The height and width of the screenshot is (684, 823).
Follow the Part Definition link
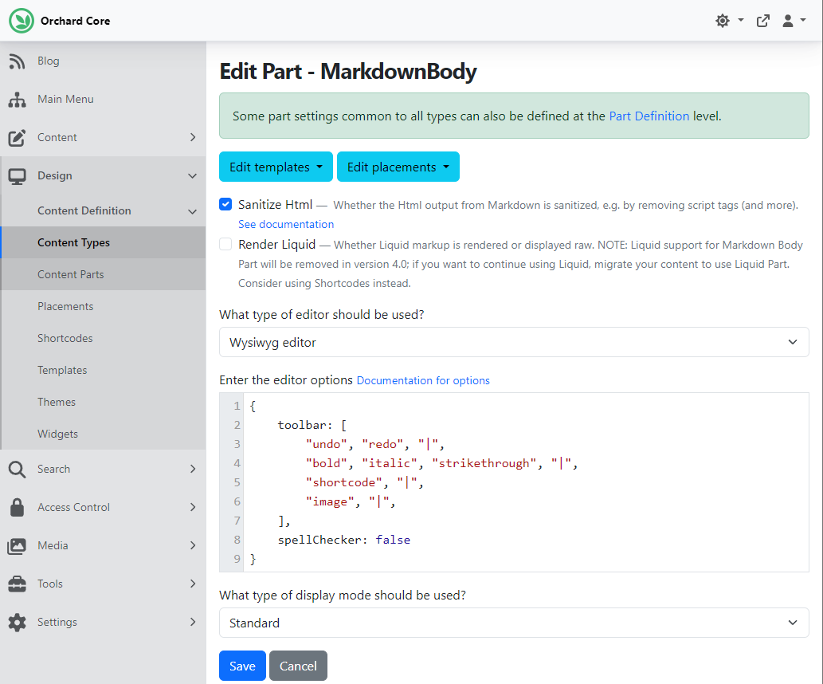tap(649, 116)
